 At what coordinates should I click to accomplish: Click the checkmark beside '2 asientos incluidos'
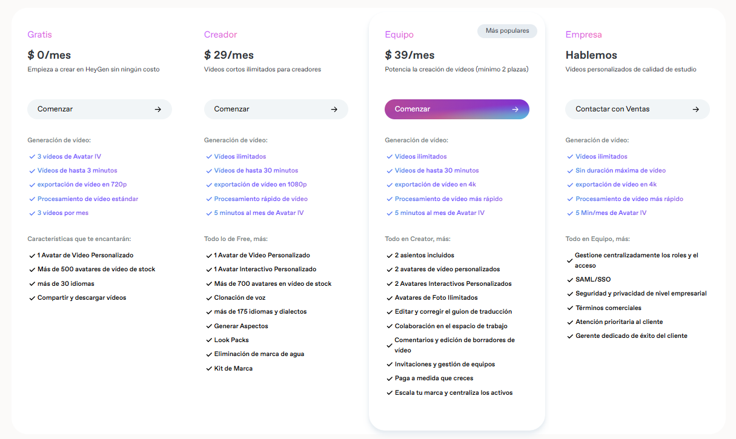pyautogui.click(x=390, y=256)
